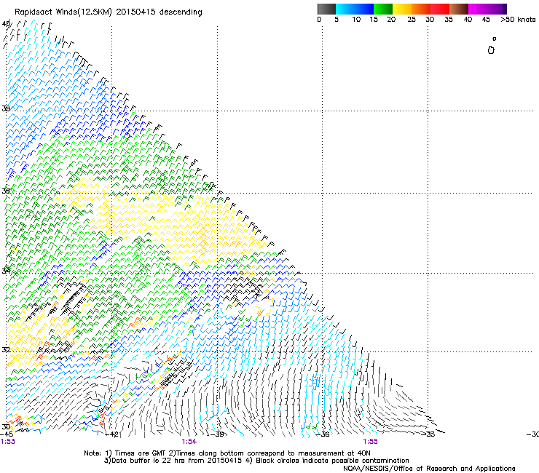Pick the brown 35-40 knots legend segment
This screenshot has height=473, width=539.
pos(459,9)
